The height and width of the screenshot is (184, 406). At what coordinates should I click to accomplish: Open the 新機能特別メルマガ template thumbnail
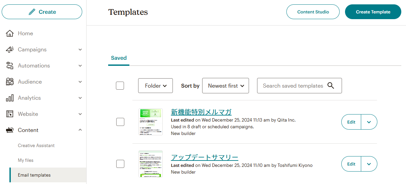(x=150, y=122)
